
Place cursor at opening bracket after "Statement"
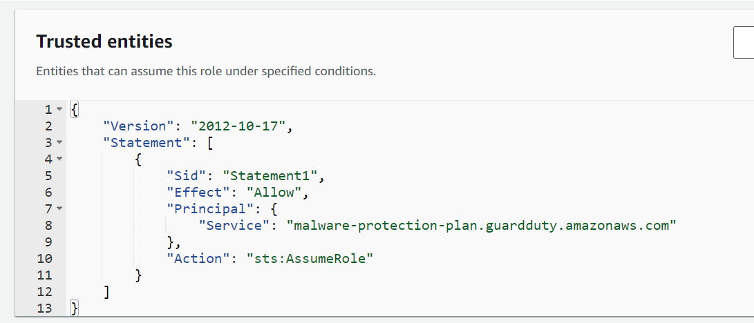[210, 143]
